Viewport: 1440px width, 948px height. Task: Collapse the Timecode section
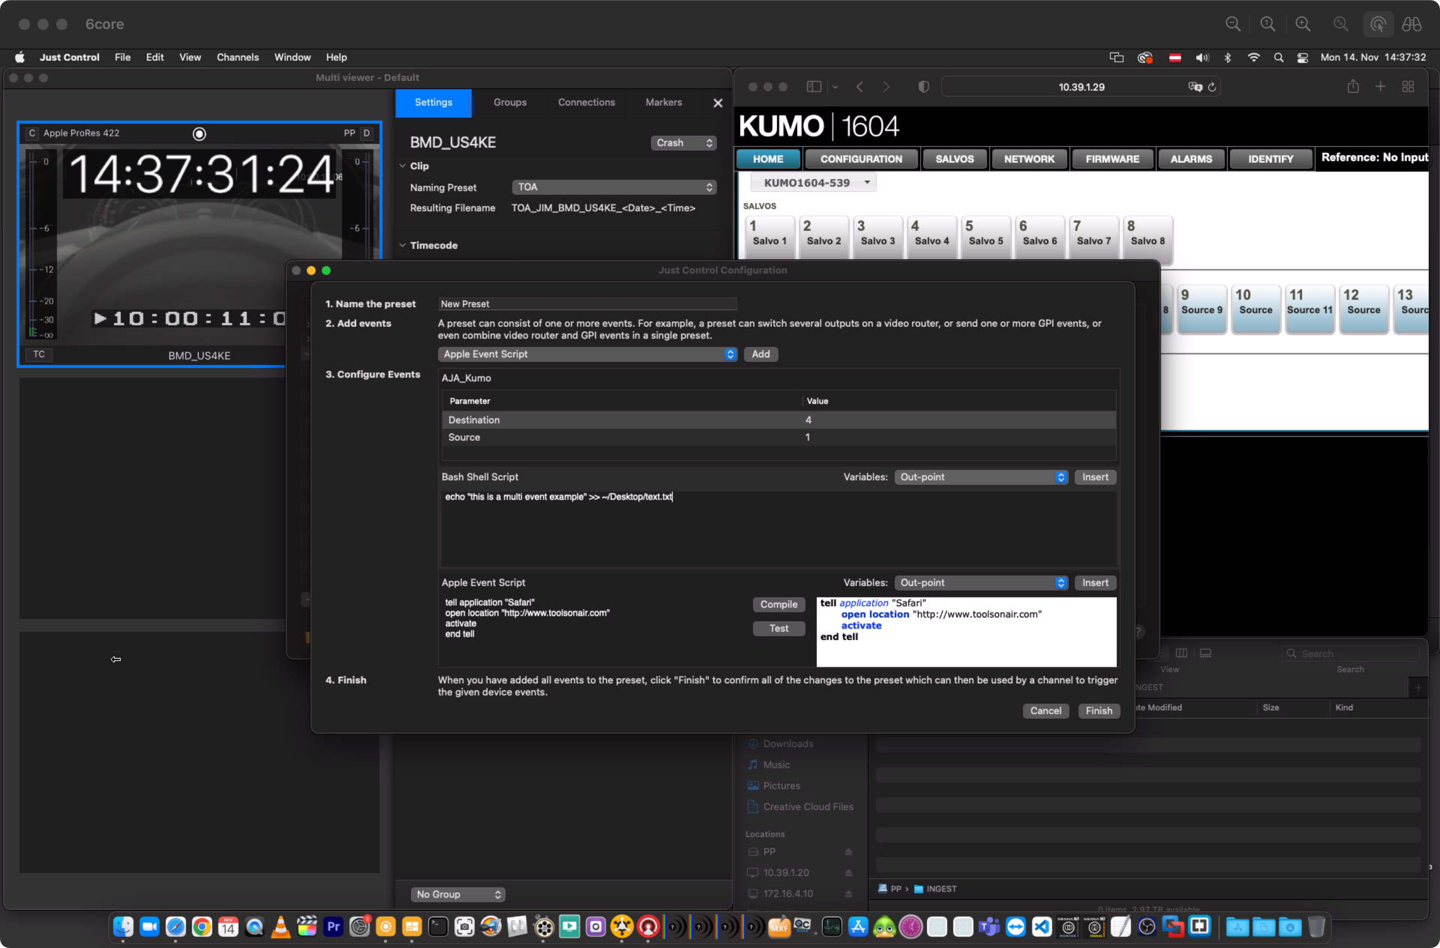point(402,245)
